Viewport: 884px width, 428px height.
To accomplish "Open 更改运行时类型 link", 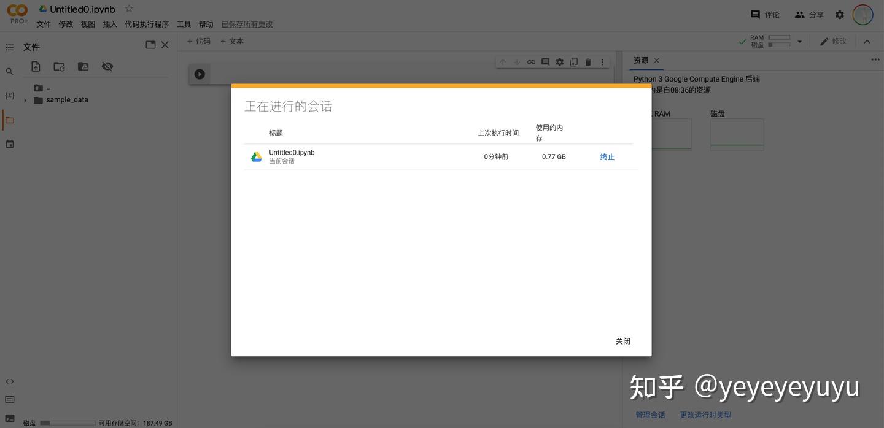I will pyautogui.click(x=705, y=414).
